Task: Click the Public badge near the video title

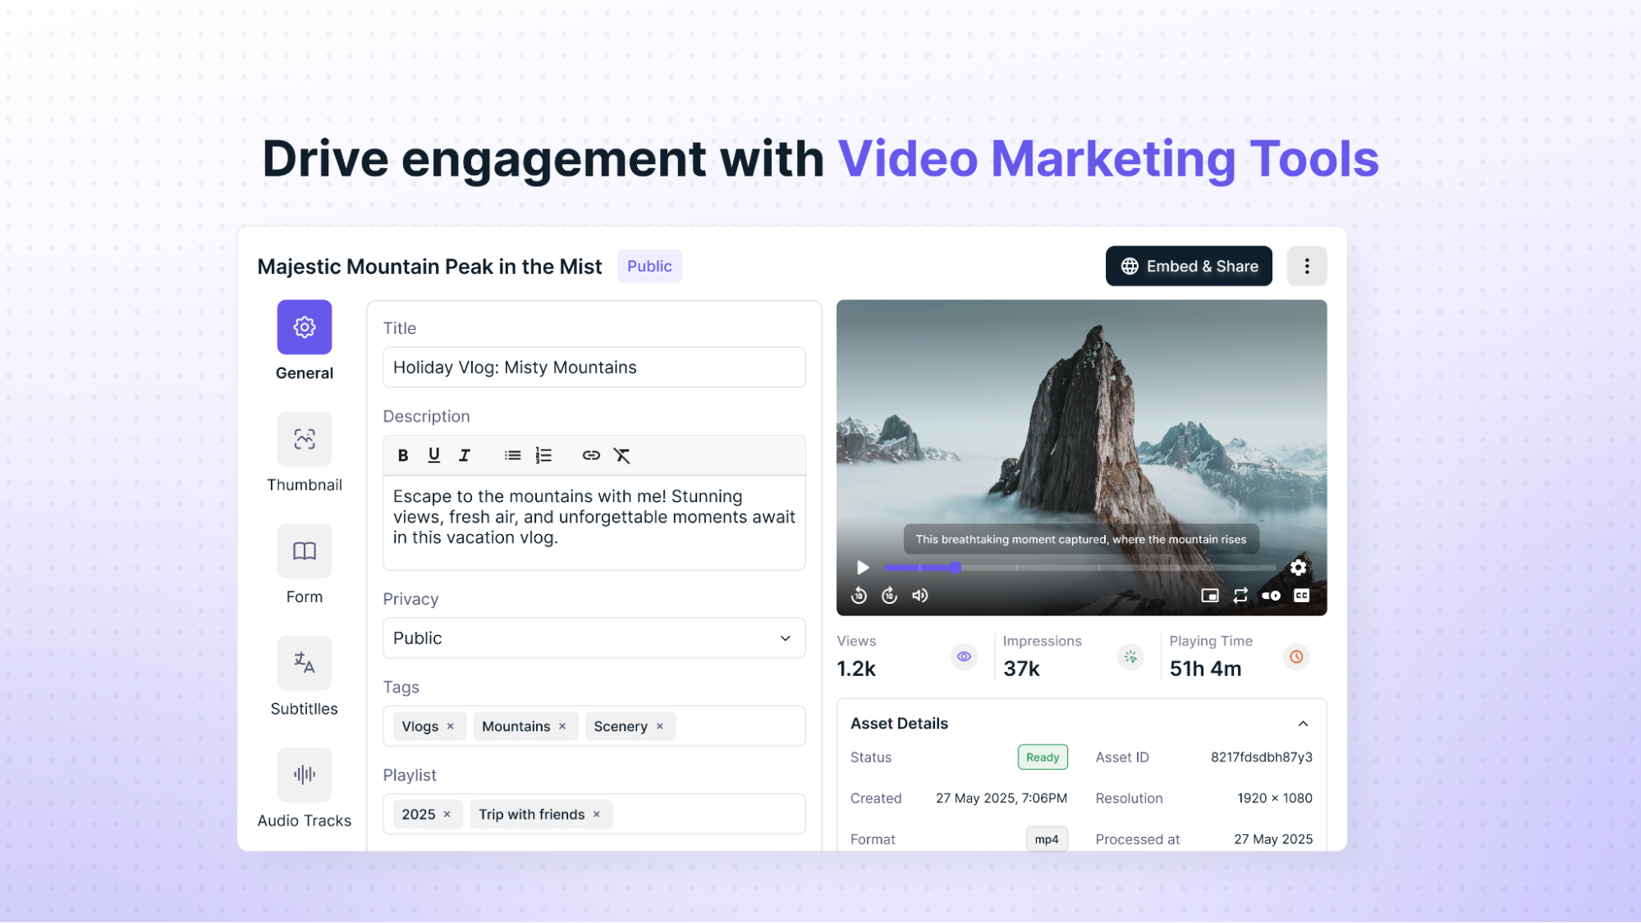Action: (x=649, y=266)
